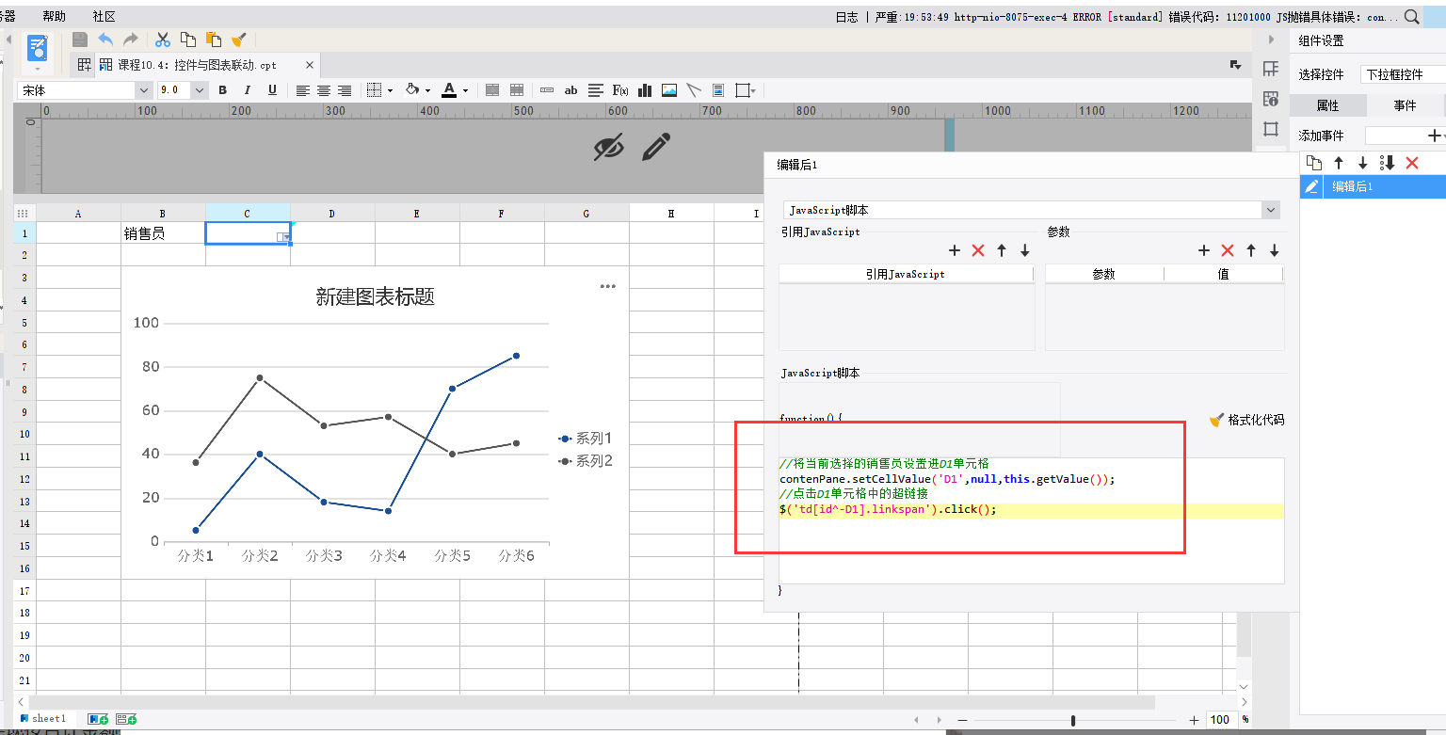Insert chart using bar chart icon
1446x735 pixels.
tap(645, 90)
